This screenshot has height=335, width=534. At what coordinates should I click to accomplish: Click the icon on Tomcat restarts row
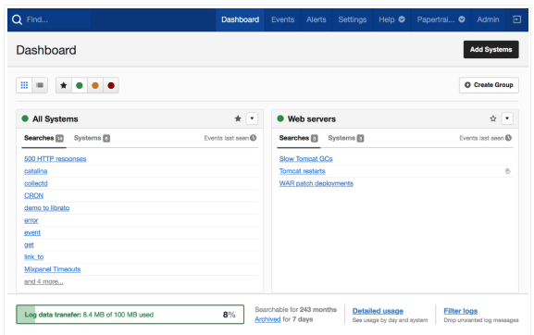[508, 171]
